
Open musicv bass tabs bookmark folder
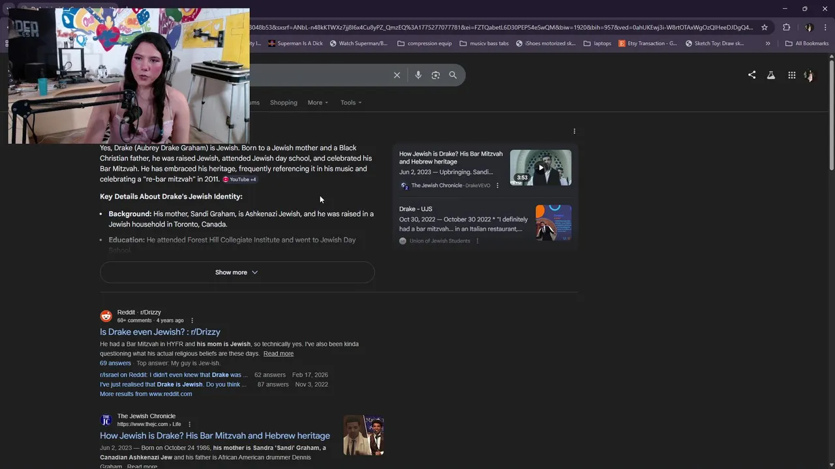(484, 44)
